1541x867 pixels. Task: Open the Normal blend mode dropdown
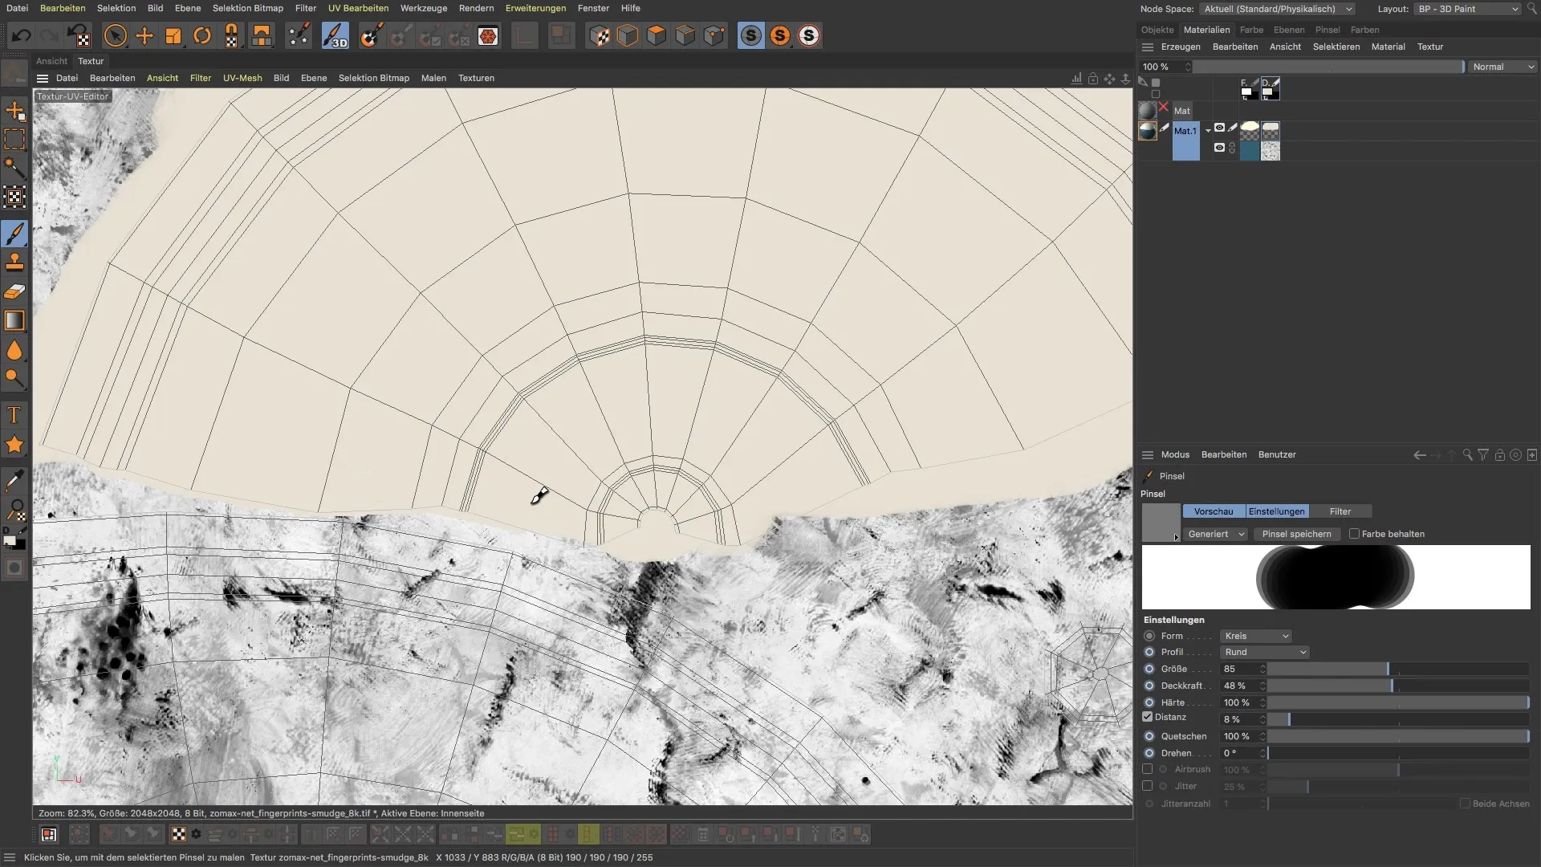(x=1502, y=67)
